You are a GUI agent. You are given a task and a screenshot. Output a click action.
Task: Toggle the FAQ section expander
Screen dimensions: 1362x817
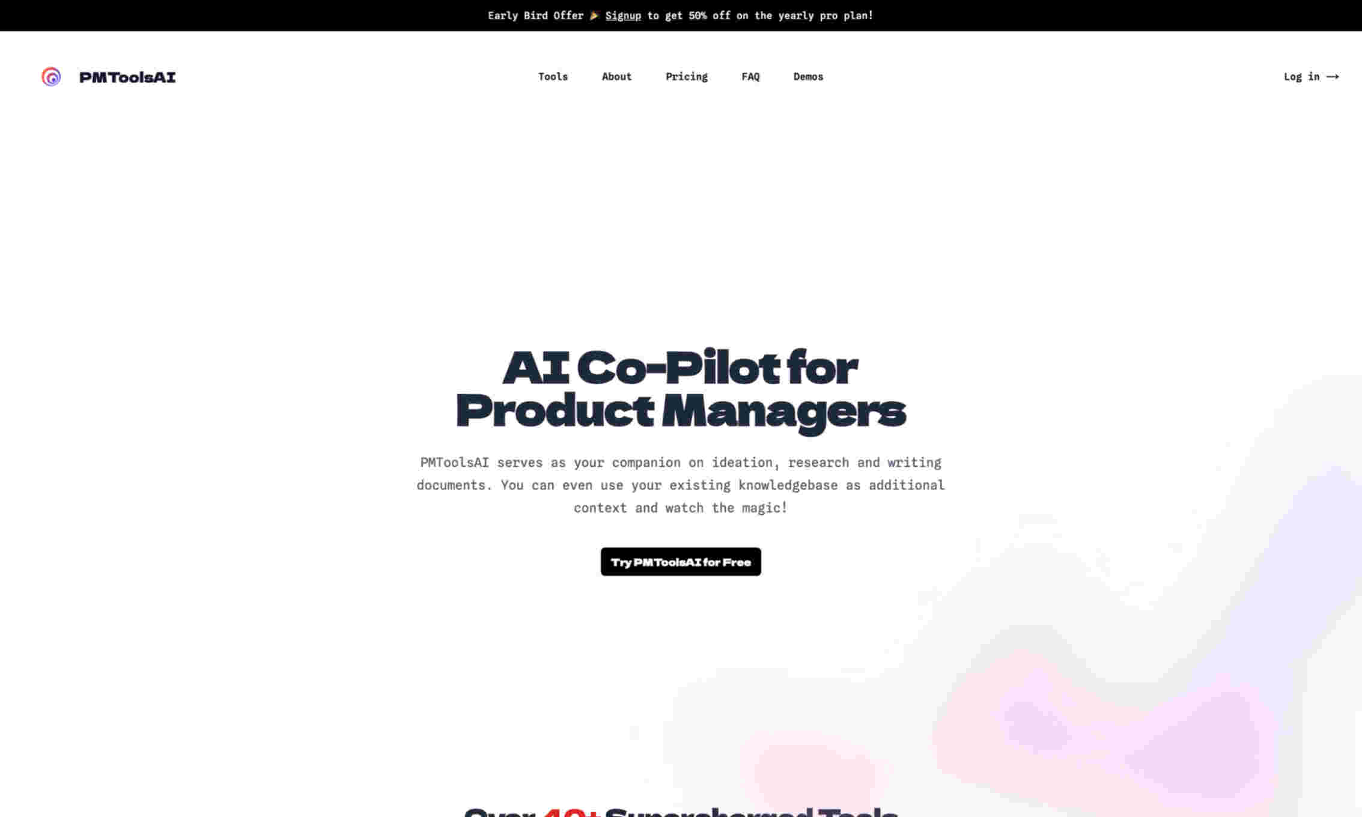click(x=750, y=76)
